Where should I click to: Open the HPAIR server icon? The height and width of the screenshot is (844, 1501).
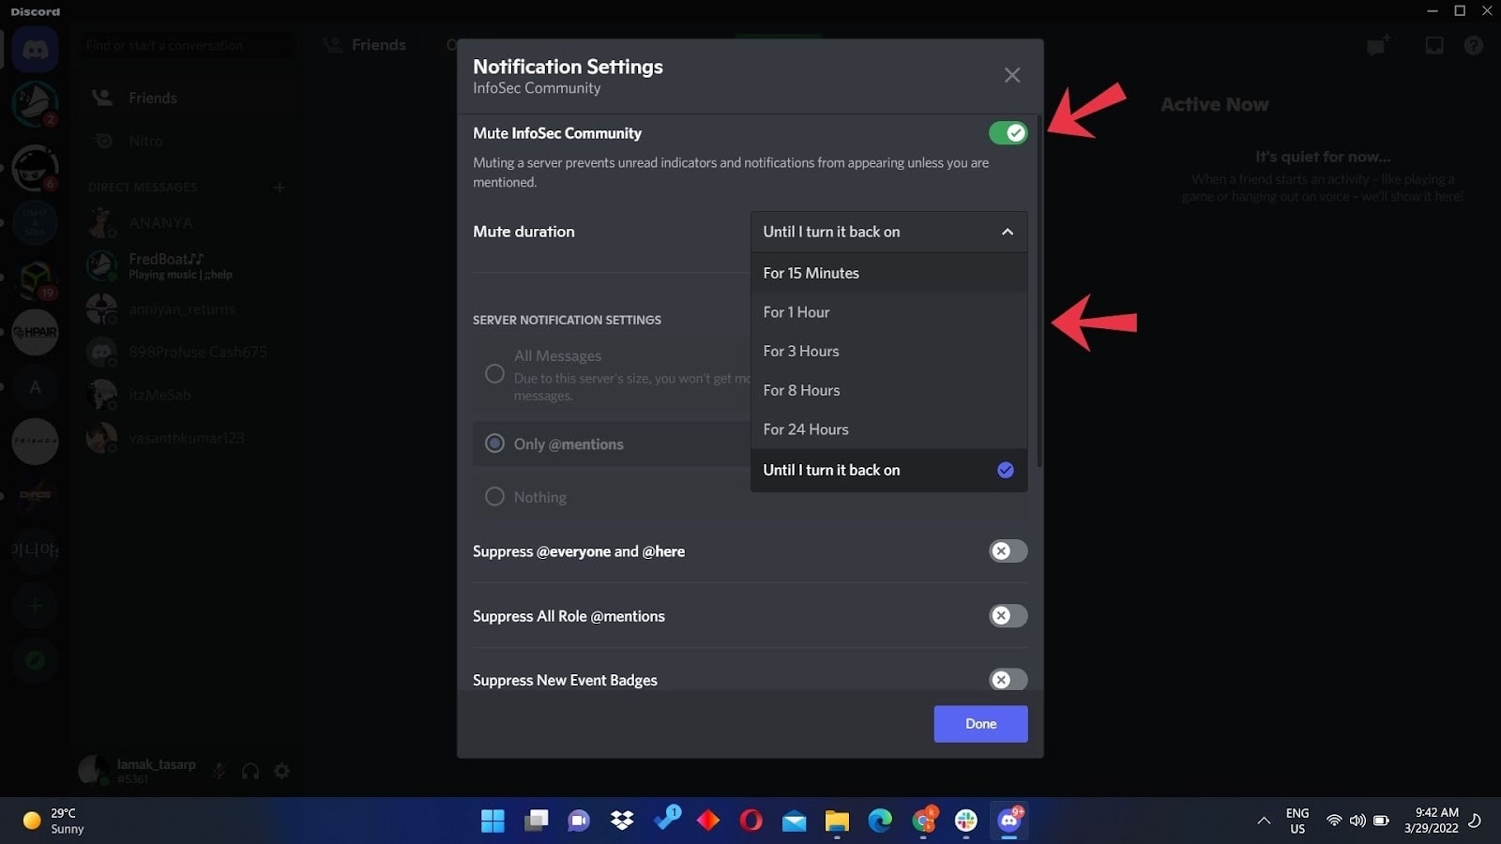[x=36, y=332]
